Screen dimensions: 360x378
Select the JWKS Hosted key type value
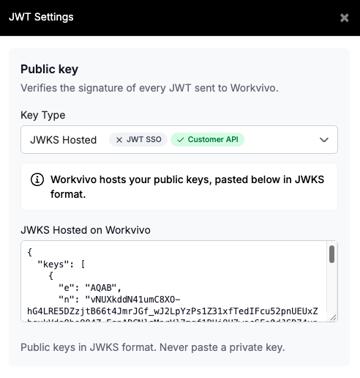coord(64,140)
